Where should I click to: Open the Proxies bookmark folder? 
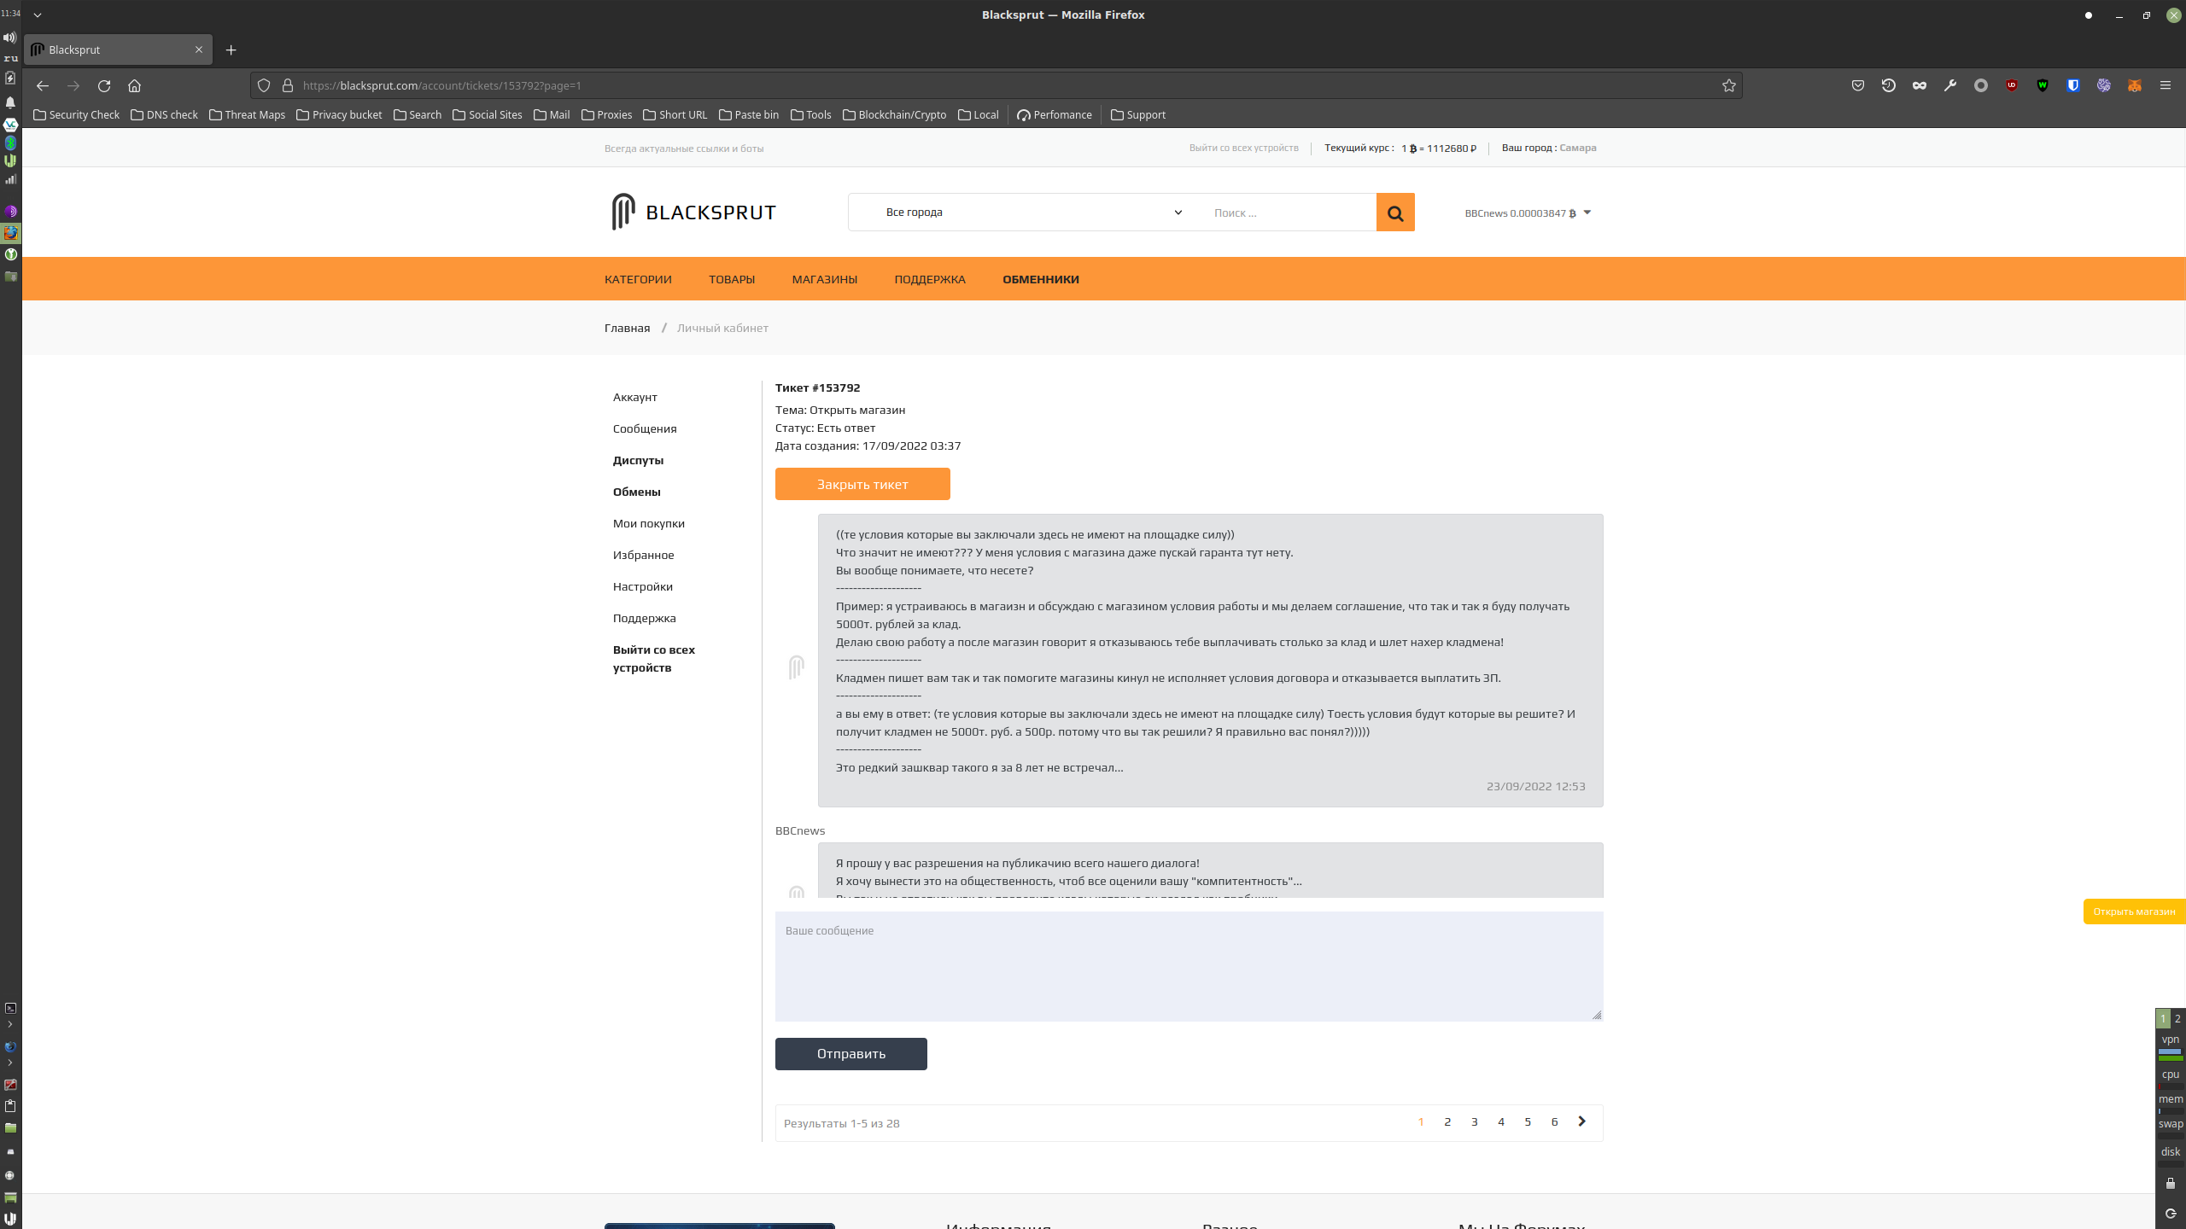pyautogui.click(x=606, y=114)
